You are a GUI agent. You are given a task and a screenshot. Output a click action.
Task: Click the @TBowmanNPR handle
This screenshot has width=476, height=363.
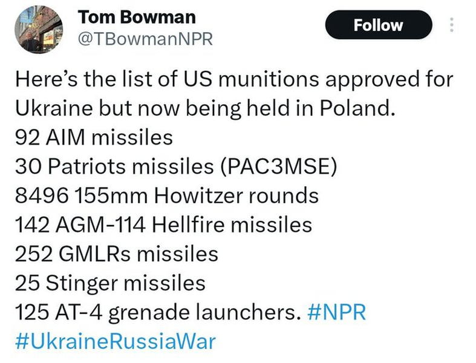coord(145,39)
